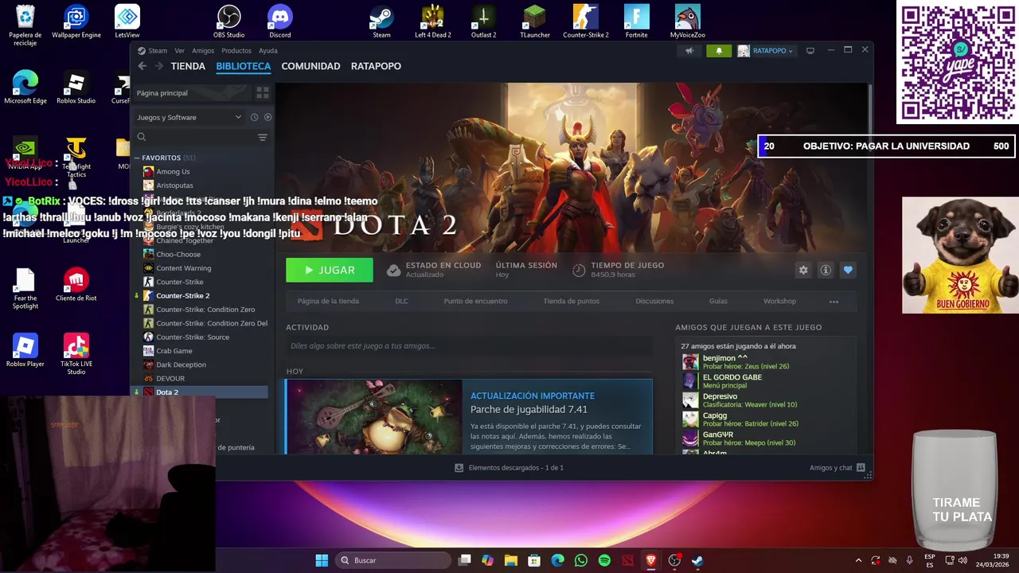Screen dimensions: 1019x573
Task: Open the RATAPOPO profile tab
Action: [x=376, y=66]
